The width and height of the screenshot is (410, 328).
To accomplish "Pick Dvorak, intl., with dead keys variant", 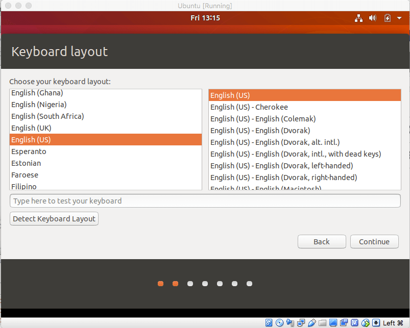I will tap(305, 154).
